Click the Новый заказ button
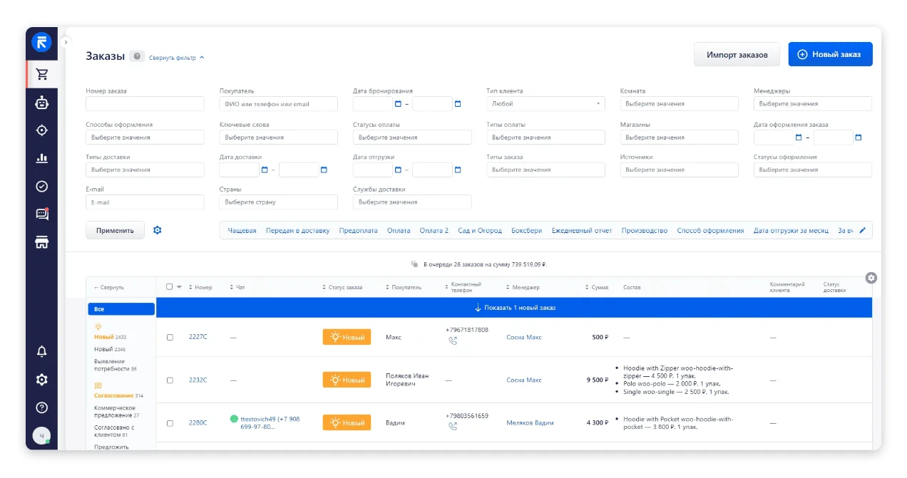Screen dimensions: 907x478 (x=829, y=54)
